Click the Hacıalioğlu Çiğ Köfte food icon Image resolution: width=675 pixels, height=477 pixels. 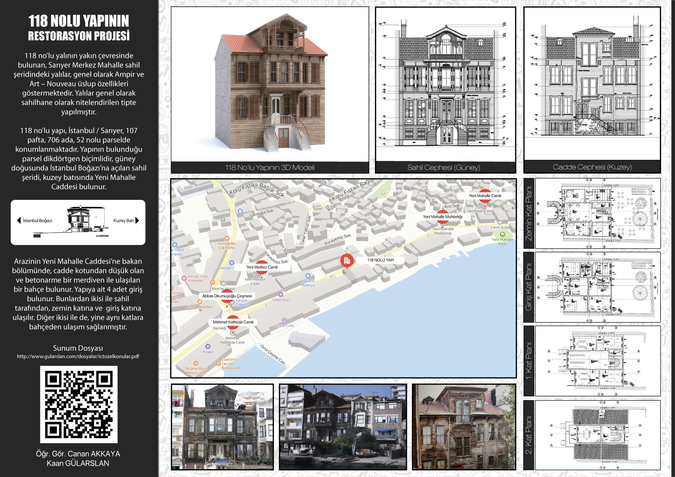(226, 239)
